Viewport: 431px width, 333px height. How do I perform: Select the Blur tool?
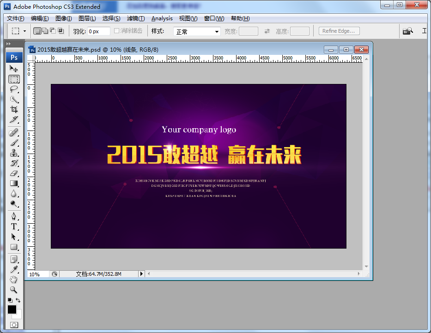point(14,194)
